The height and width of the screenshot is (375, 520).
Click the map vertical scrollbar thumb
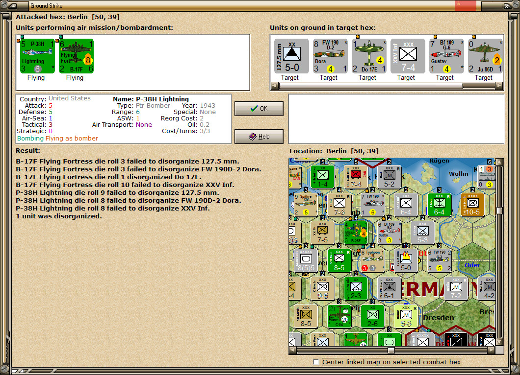click(x=499, y=211)
